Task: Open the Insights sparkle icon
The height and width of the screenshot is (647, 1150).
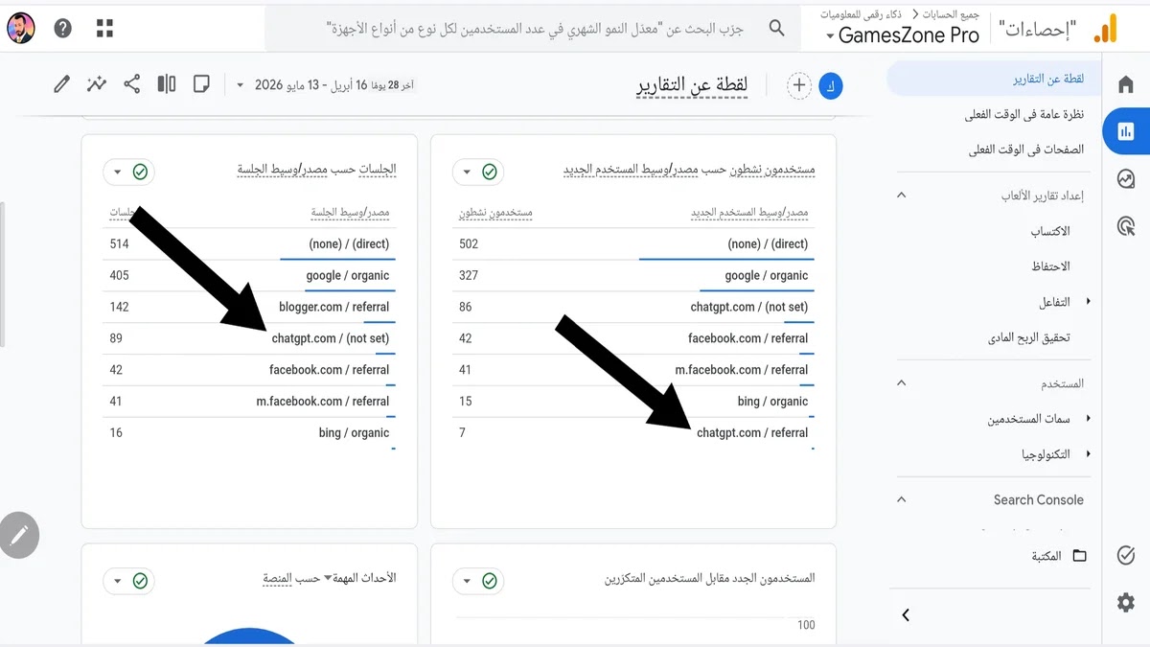Action: coord(97,84)
